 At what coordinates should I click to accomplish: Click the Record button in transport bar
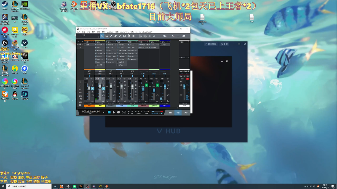click(x=118, y=112)
